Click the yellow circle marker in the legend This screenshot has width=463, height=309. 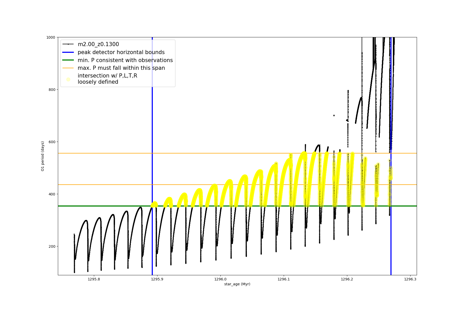[x=68, y=79]
